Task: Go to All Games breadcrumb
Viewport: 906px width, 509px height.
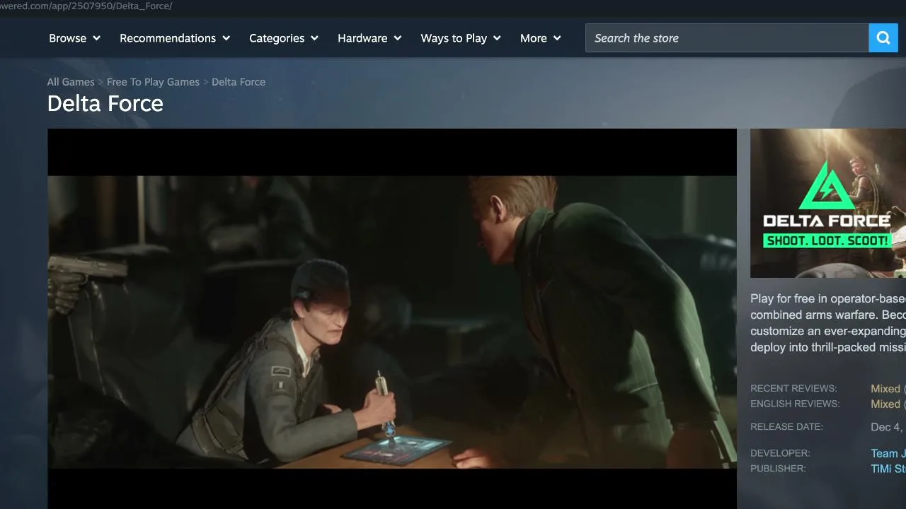Action: click(x=71, y=82)
